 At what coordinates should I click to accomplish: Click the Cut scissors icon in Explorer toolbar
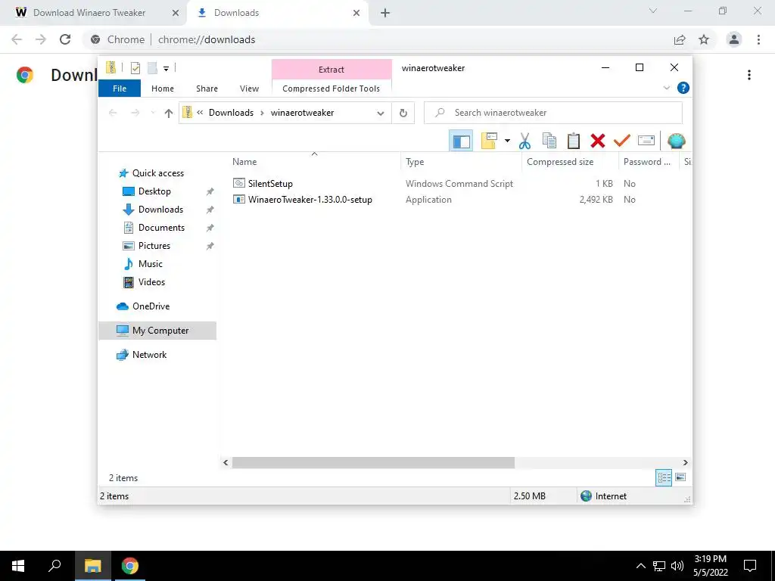tap(524, 141)
